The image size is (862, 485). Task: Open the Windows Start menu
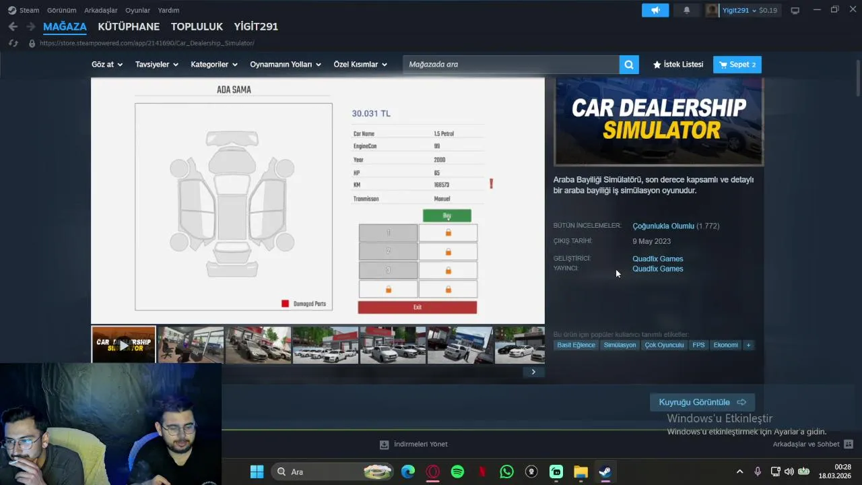(257, 472)
